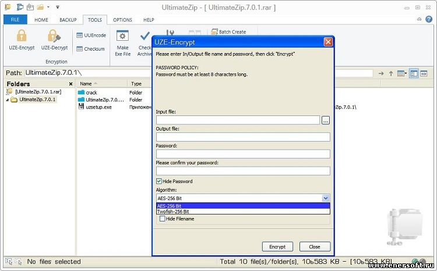Screen dimensions: 437x271
Task: Collapse the ribbon with the chevron icon
Action: point(419,19)
